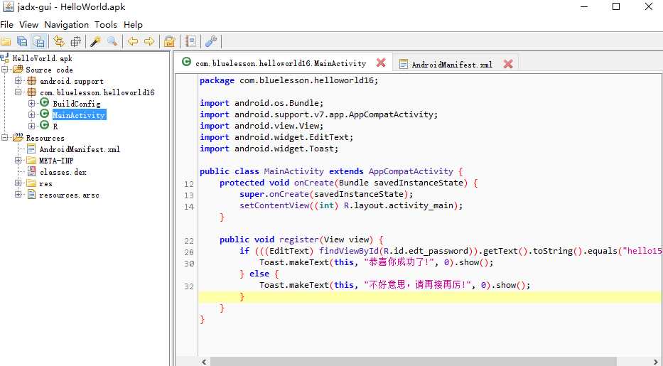663x366 pixels.
Task: Click the Open file folder icon in toolbar
Action: tap(6, 41)
